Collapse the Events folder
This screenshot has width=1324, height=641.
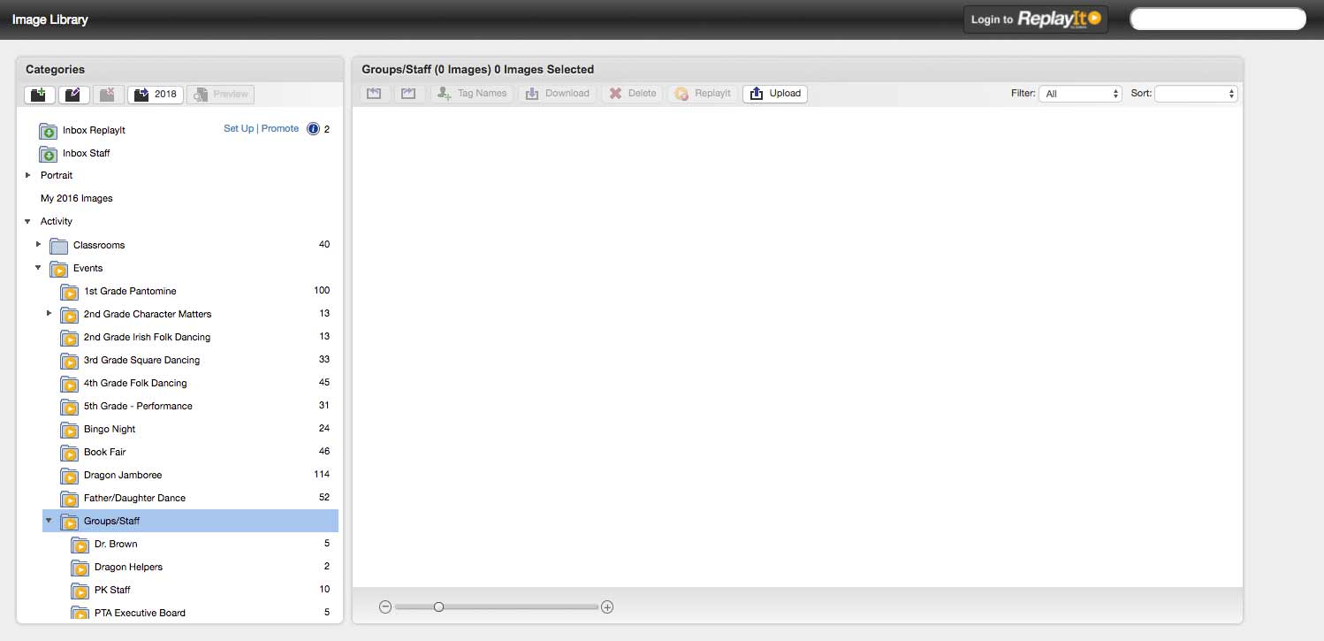coord(39,268)
